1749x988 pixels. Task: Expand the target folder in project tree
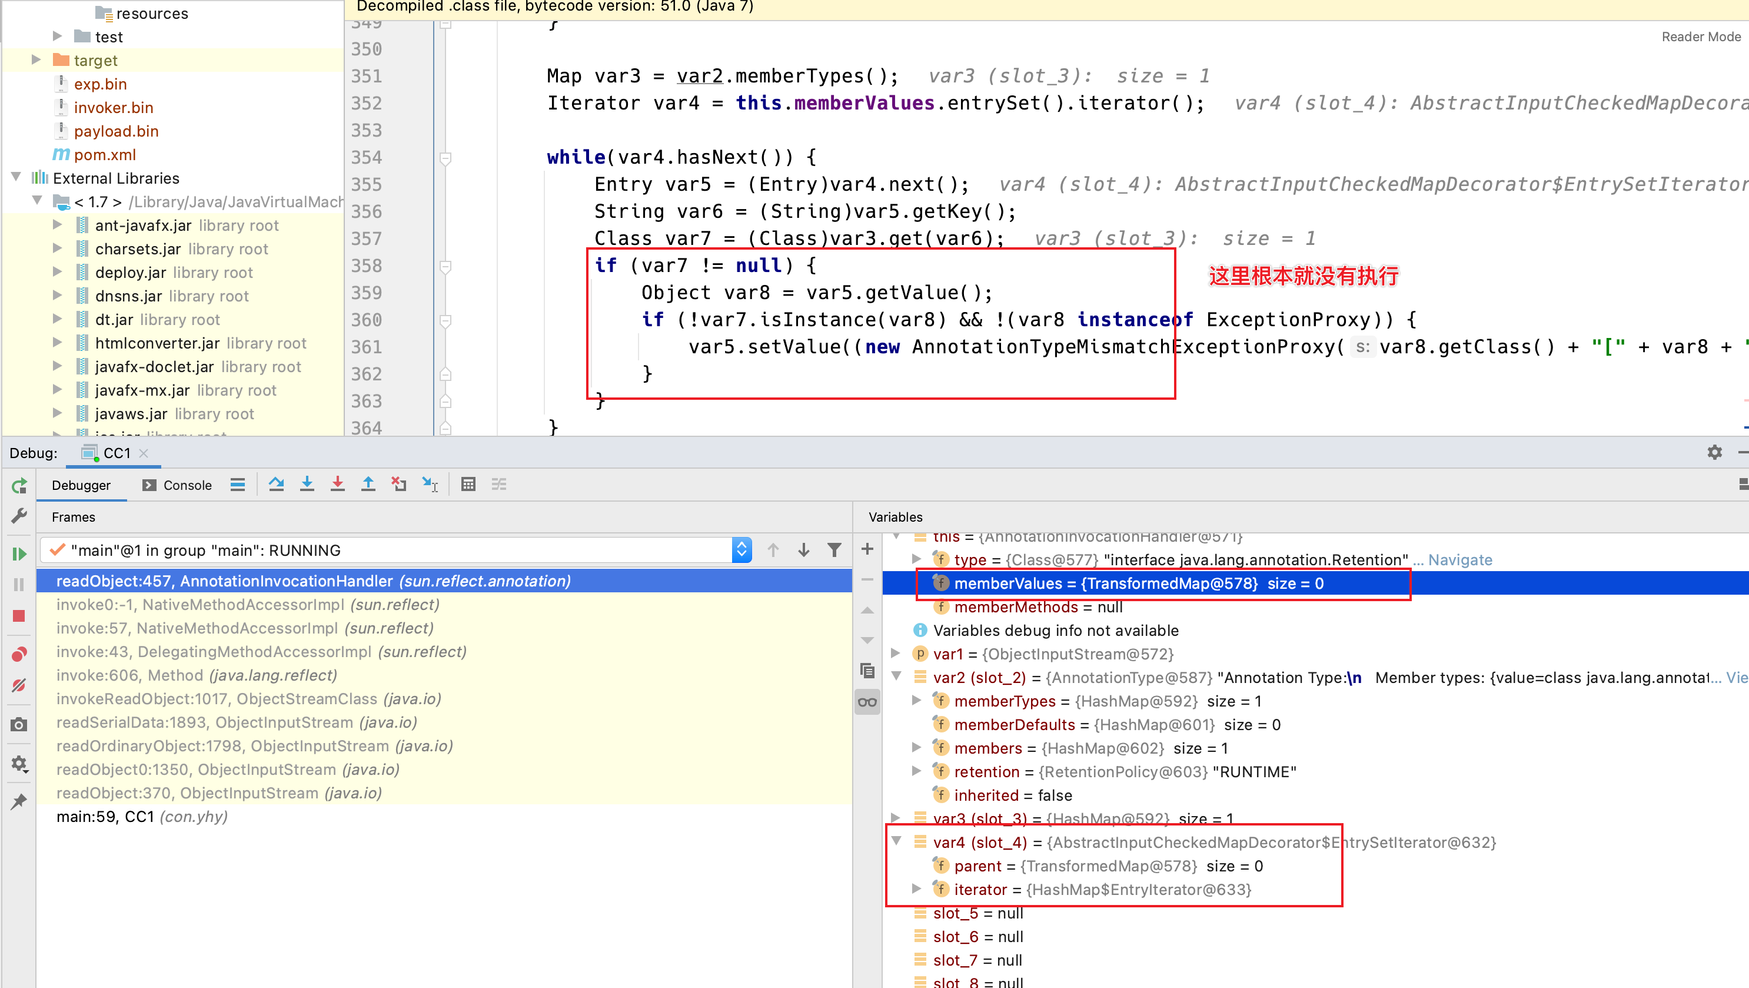pyautogui.click(x=36, y=60)
